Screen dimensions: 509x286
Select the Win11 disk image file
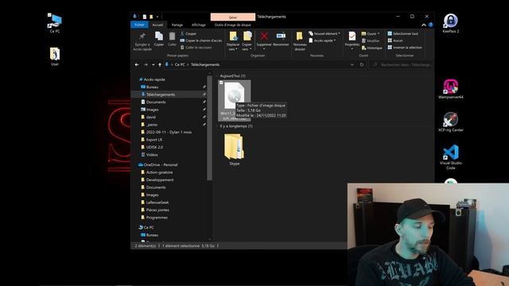(x=235, y=100)
